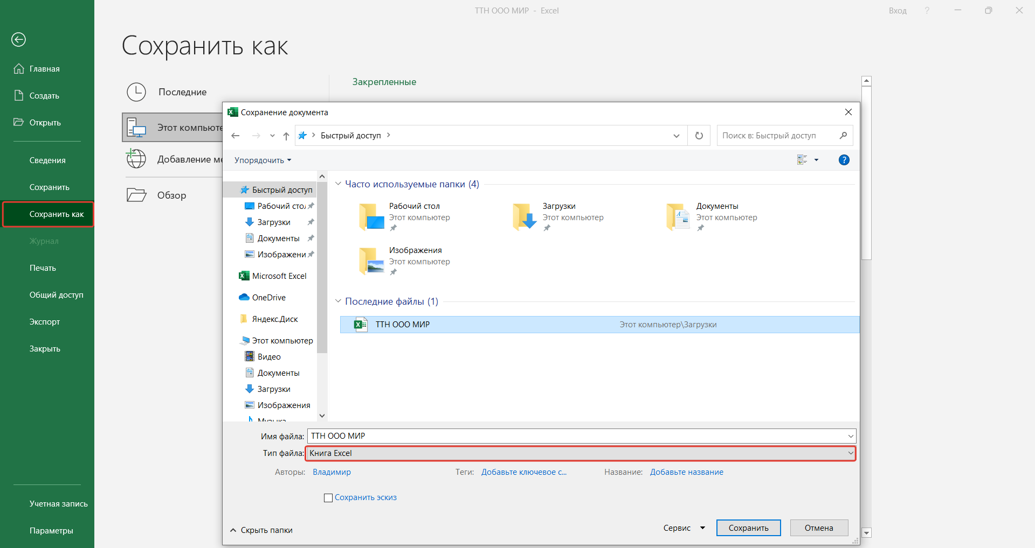
Task: Select Экспорт in the left menu
Action: [x=45, y=322]
